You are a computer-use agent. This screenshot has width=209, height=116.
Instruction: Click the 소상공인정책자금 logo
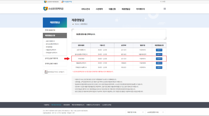click(53, 9)
